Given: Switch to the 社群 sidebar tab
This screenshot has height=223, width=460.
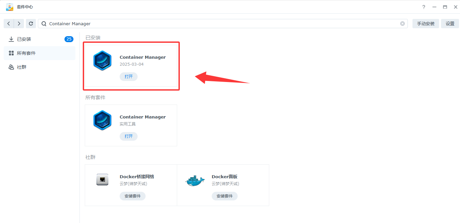Looking at the screenshot, I should [22, 67].
